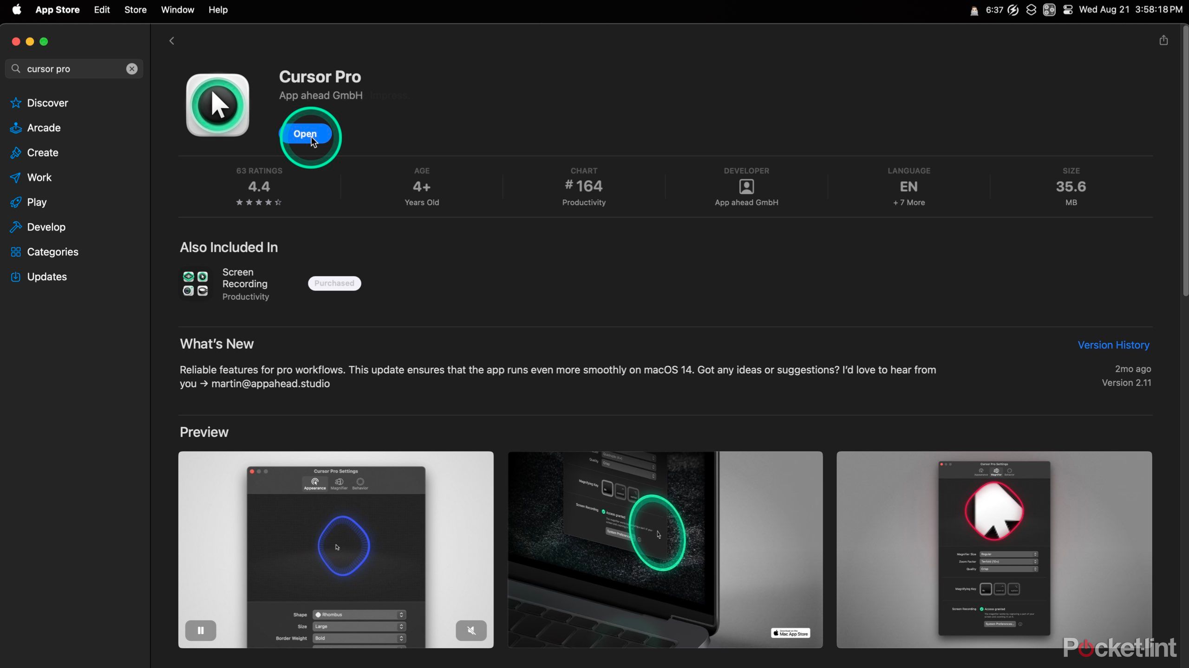Screen dimensions: 1189x668
Task: Click the Purchased button
Action: point(334,283)
